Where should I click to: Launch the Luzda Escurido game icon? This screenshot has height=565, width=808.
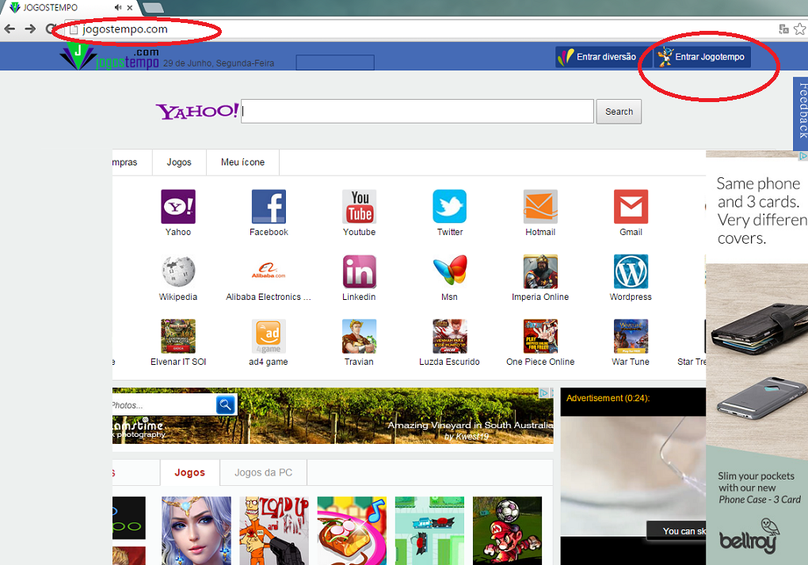coord(449,336)
